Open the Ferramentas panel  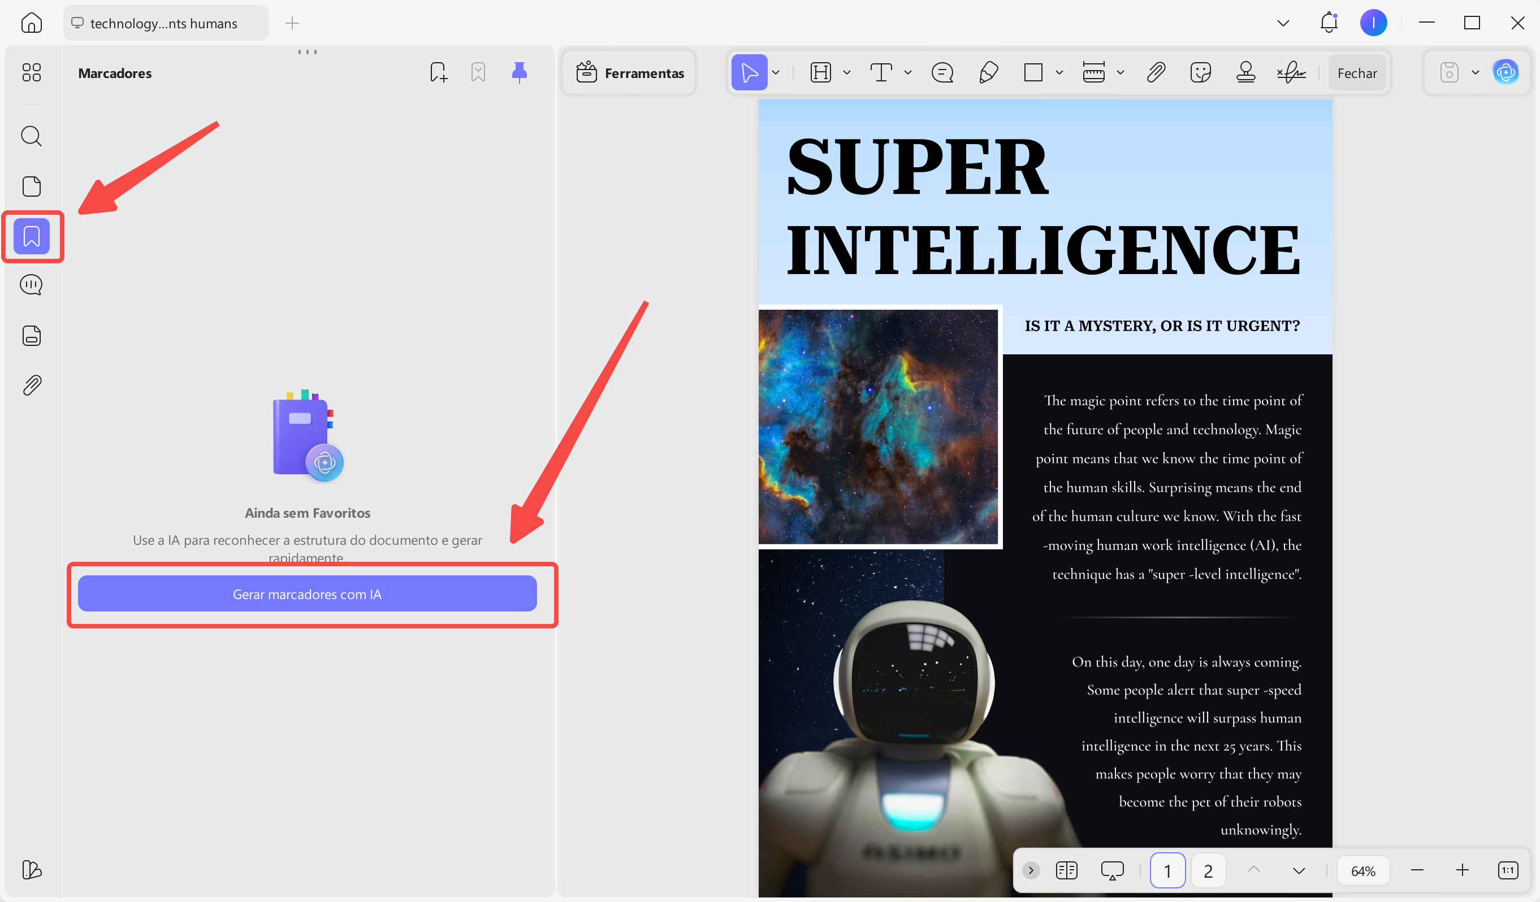click(x=629, y=72)
